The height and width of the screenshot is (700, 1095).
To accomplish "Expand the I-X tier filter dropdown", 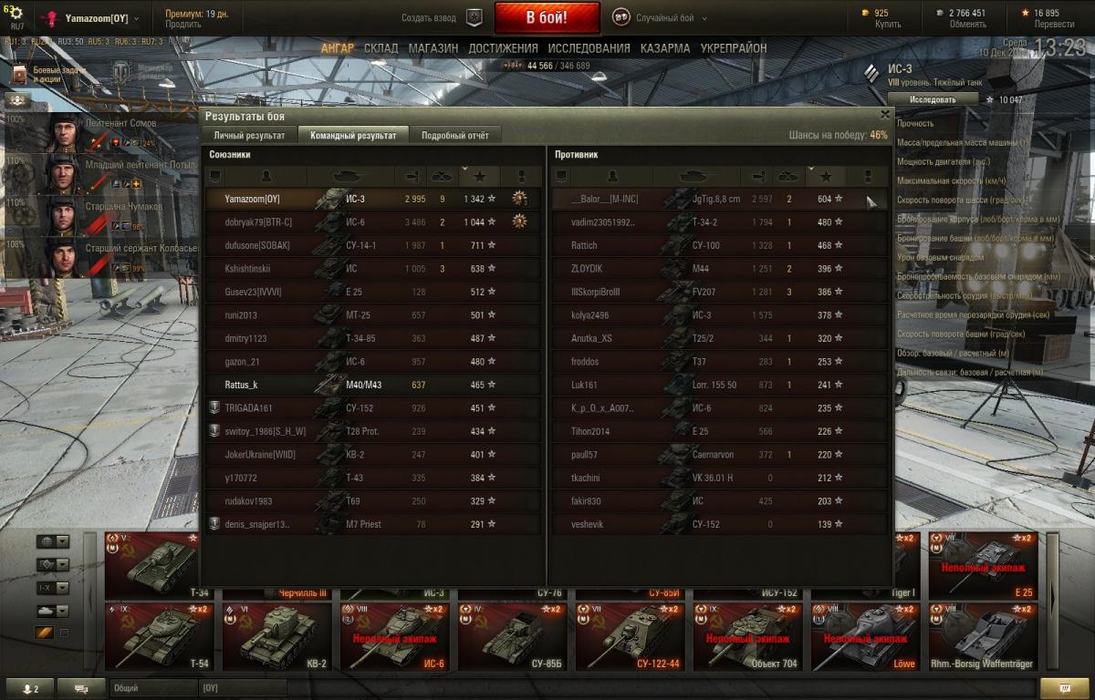I will (x=52, y=588).
